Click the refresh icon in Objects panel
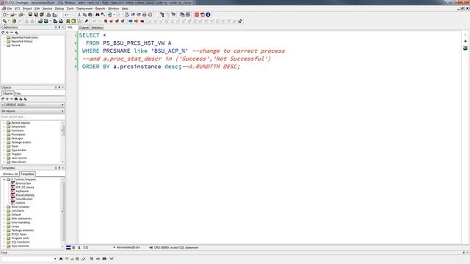470x264 pixels. click(x=3, y=99)
